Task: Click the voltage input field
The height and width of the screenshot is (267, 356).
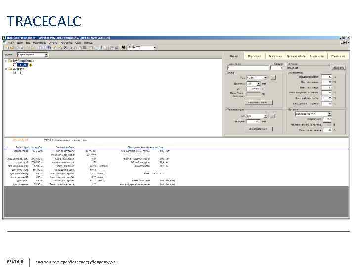Action: pyautogui.click(x=328, y=119)
